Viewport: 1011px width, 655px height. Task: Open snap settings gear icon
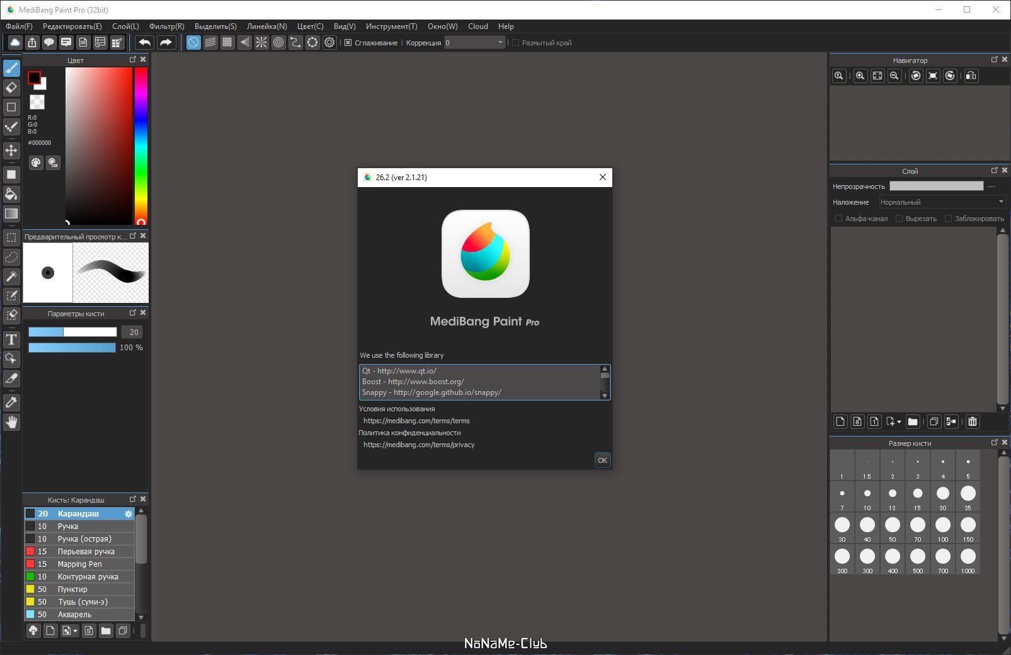(x=329, y=42)
